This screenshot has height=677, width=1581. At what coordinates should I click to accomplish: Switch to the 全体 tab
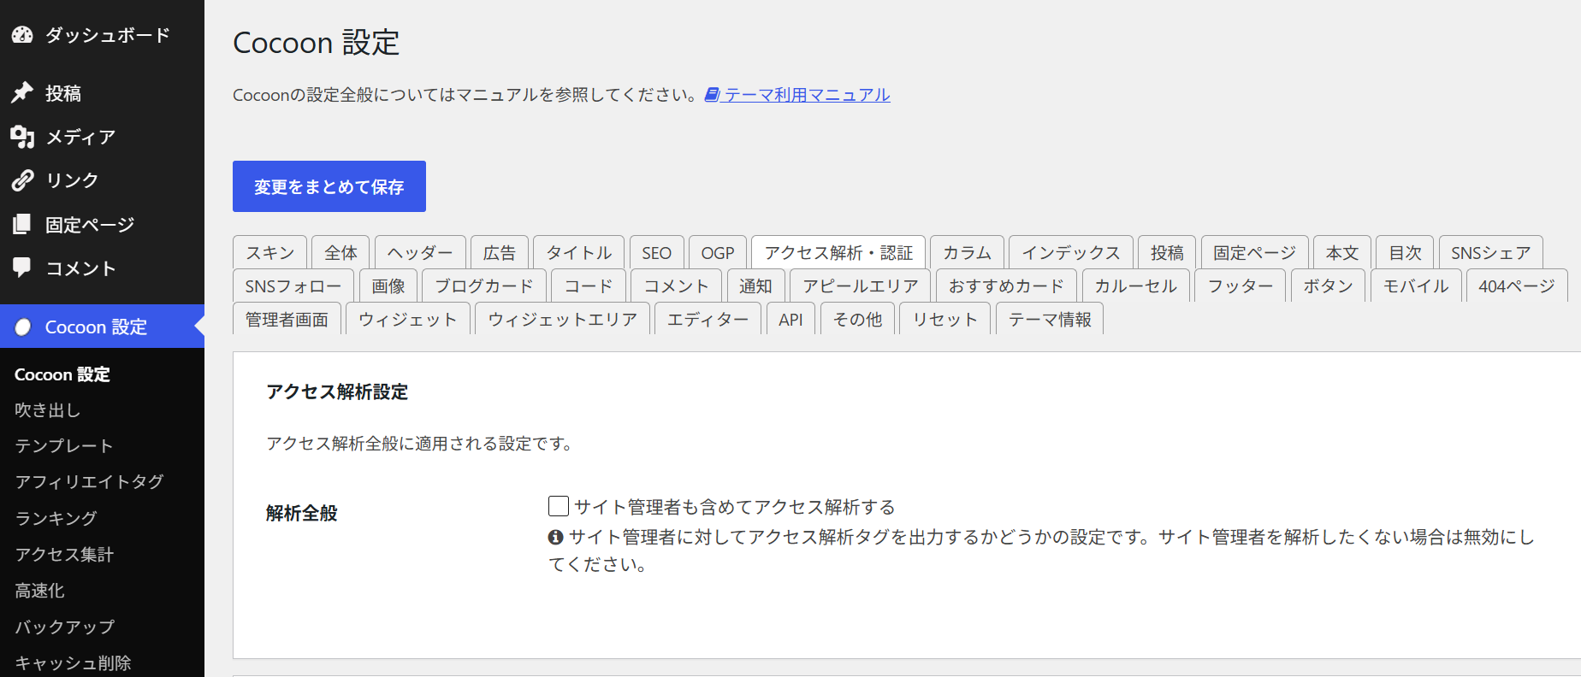click(340, 252)
